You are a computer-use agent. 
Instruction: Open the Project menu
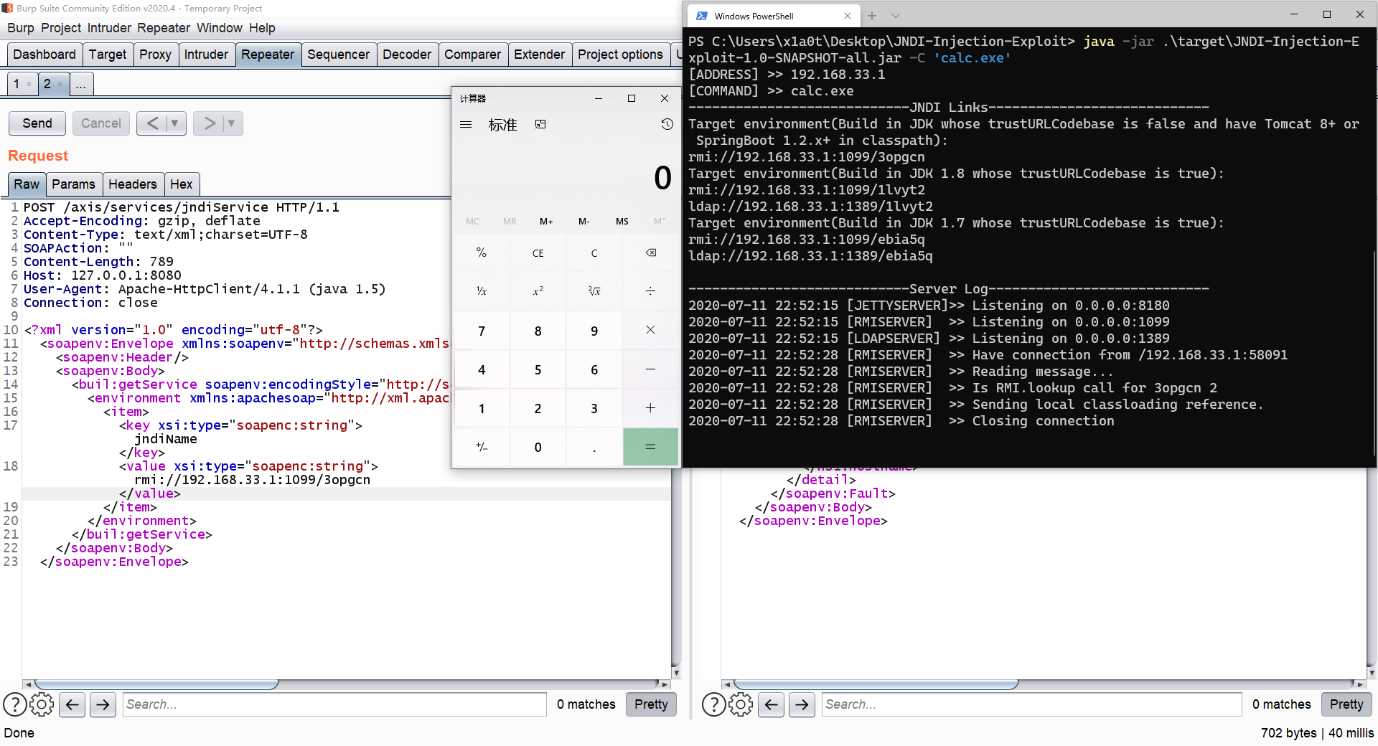click(x=61, y=28)
